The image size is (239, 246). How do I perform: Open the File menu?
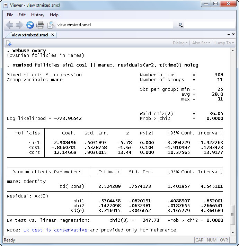[x=10, y=15]
